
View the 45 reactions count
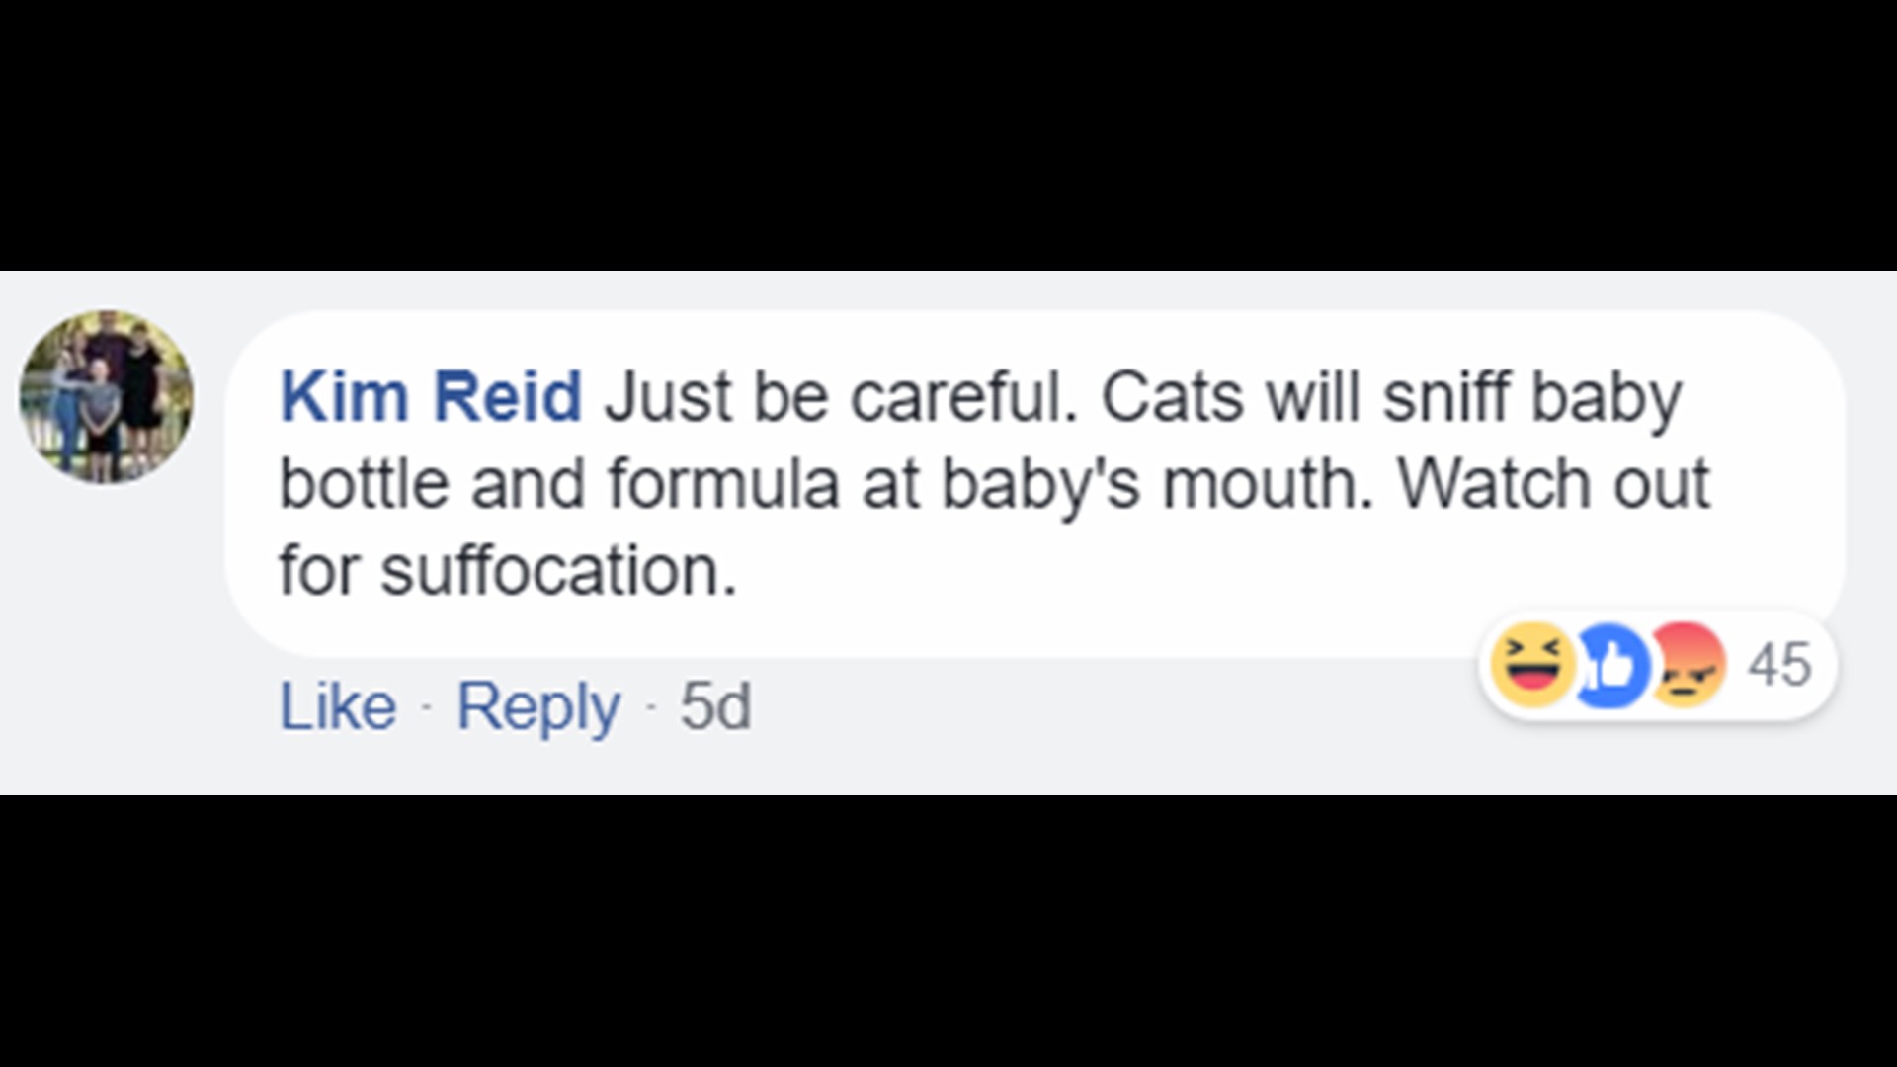click(x=1779, y=665)
